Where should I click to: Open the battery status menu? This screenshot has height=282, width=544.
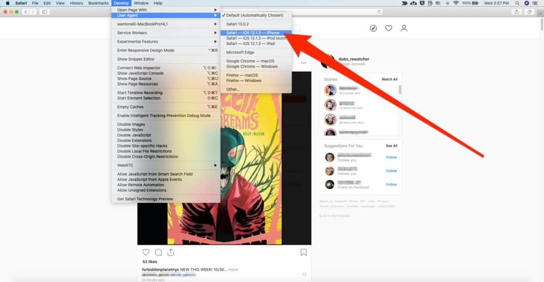[x=471, y=3]
